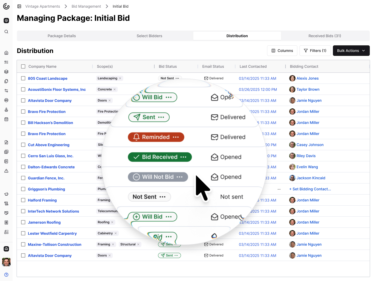Viewport: 374px width, 281px height.
Task: Open the cube module icon in sidebar
Action: pyautogui.click(x=6, y=21)
